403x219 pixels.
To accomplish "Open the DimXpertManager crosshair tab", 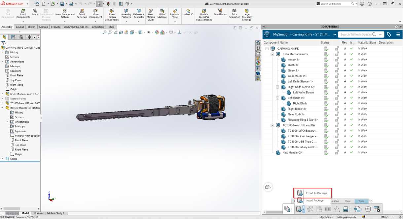I will pyautogui.click(x=29, y=37).
